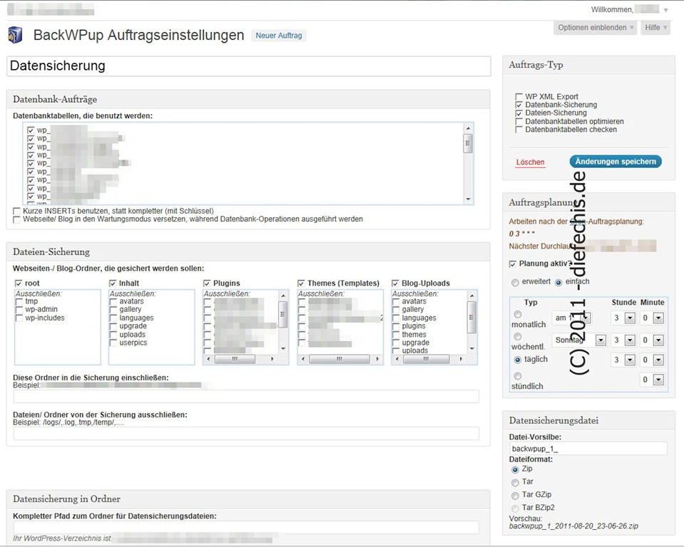The image size is (684, 547).
Task: Toggle Kurze INSERTs benutzen checkbox
Action: click(16, 212)
